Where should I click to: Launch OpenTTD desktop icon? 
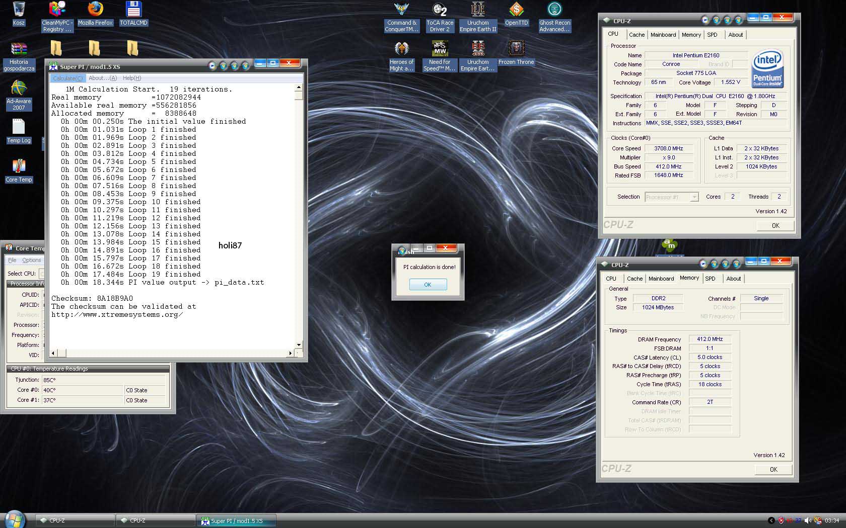coord(516,14)
